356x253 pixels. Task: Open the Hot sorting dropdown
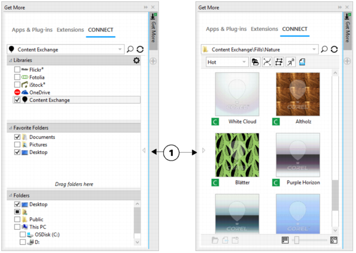coord(244,62)
